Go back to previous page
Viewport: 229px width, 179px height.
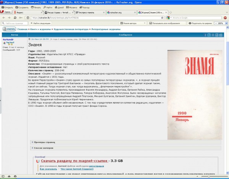click(4, 18)
